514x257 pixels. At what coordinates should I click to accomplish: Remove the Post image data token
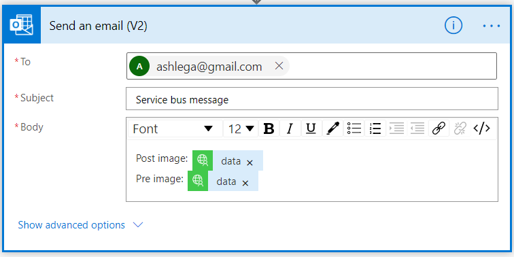(250, 162)
